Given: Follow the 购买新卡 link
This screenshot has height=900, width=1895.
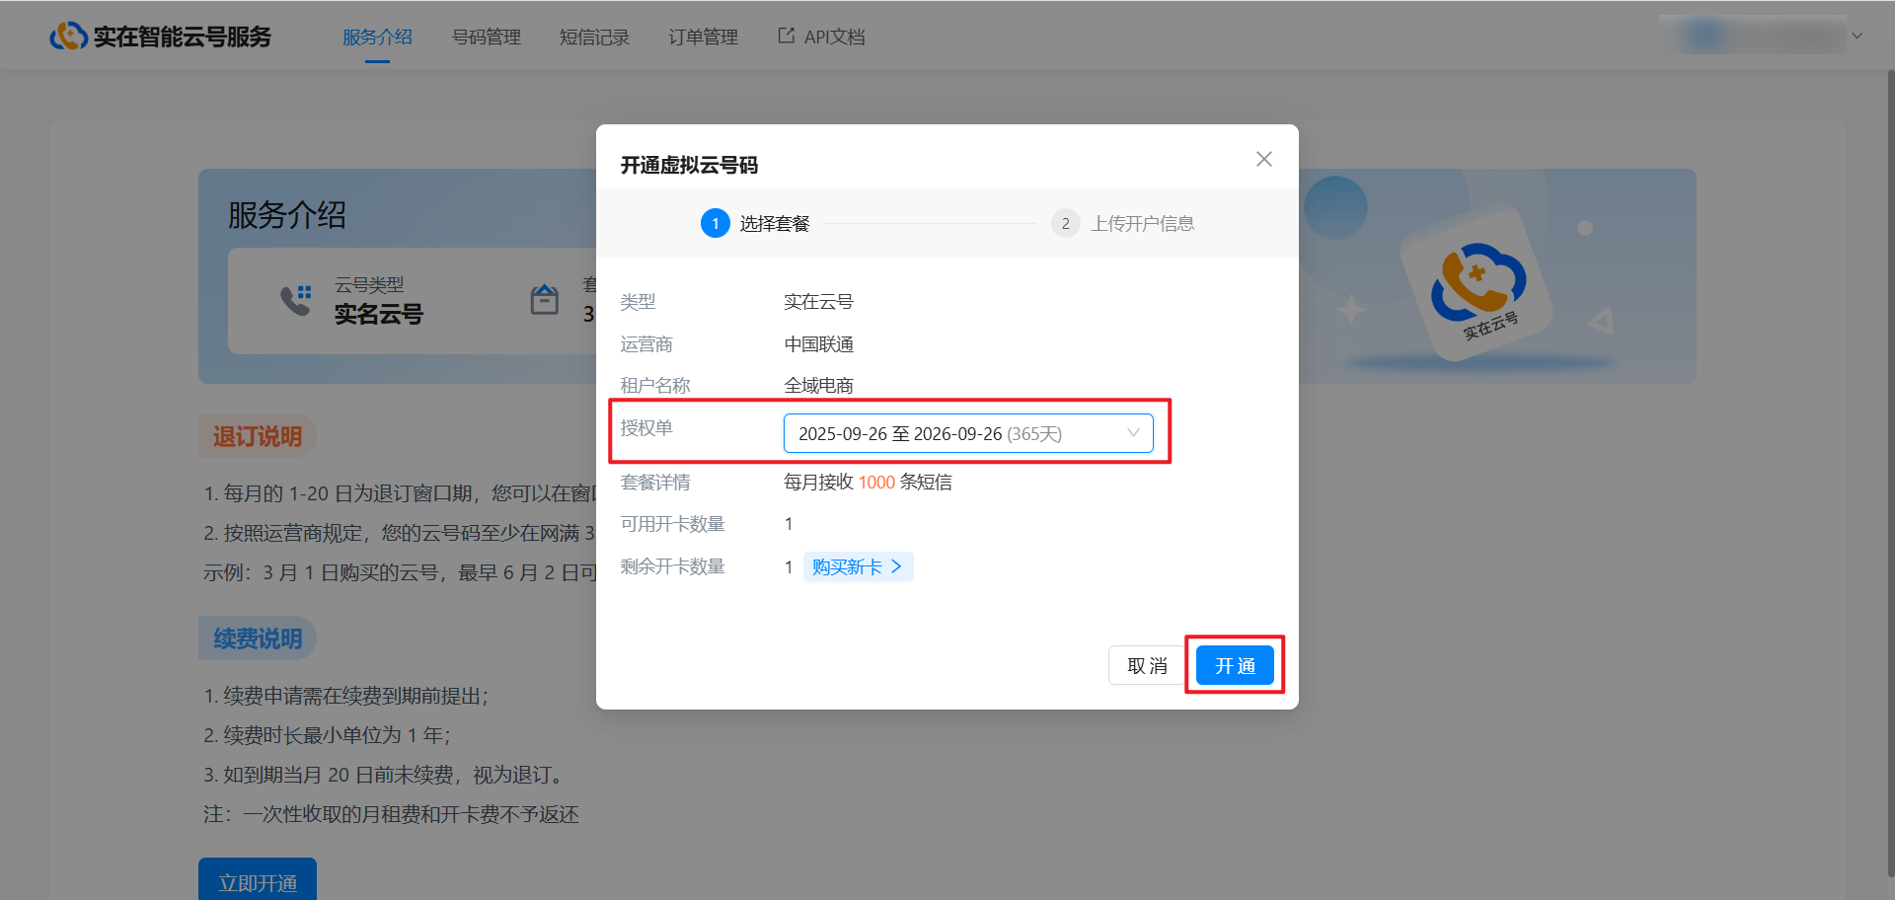Looking at the screenshot, I should 858,566.
